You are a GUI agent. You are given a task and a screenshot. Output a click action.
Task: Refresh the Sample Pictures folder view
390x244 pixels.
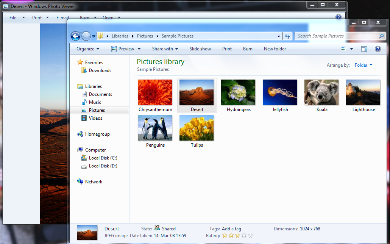pyautogui.click(x=287, y=36)
